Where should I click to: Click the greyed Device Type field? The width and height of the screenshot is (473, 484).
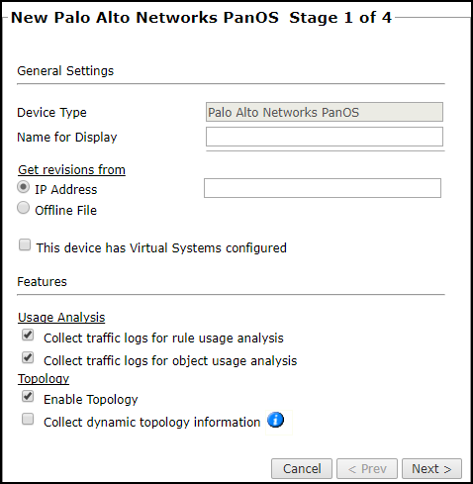[325, 112]
